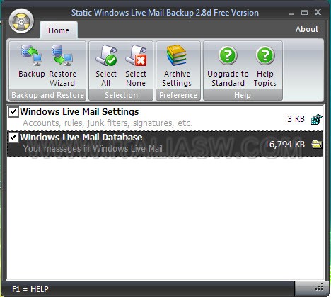Close the Static Windows Live Mail Backup window

(318, 12)
